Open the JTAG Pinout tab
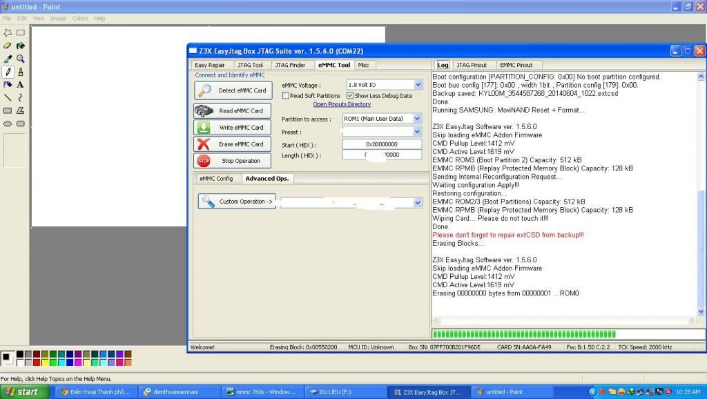 pos(472,65)
